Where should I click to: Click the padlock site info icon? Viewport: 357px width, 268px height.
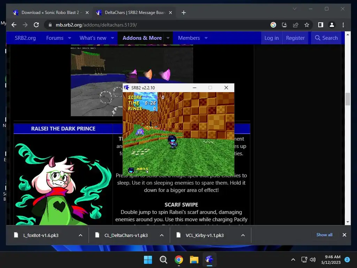(50, 25)
